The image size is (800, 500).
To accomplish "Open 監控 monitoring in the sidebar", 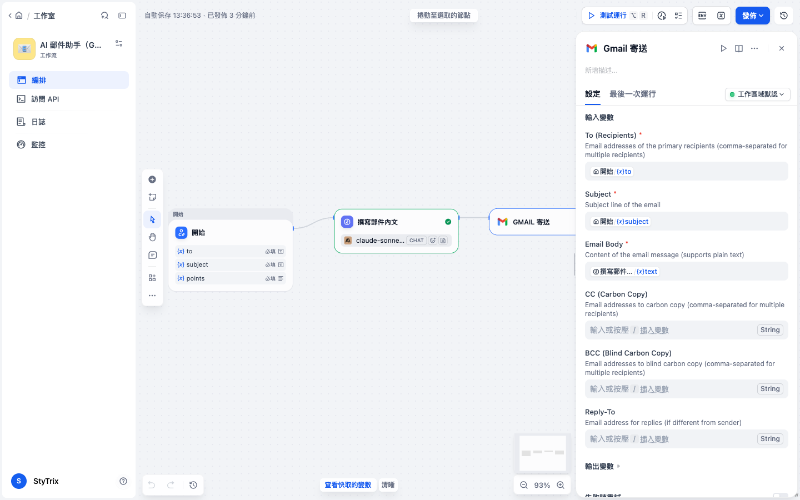I will (x=69, y=144).
